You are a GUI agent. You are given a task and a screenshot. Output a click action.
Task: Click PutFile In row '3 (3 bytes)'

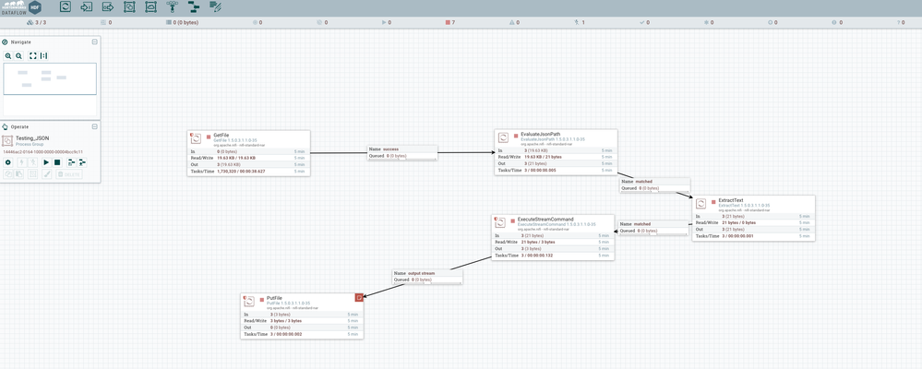pyautogui.click(x=302, y=315)
